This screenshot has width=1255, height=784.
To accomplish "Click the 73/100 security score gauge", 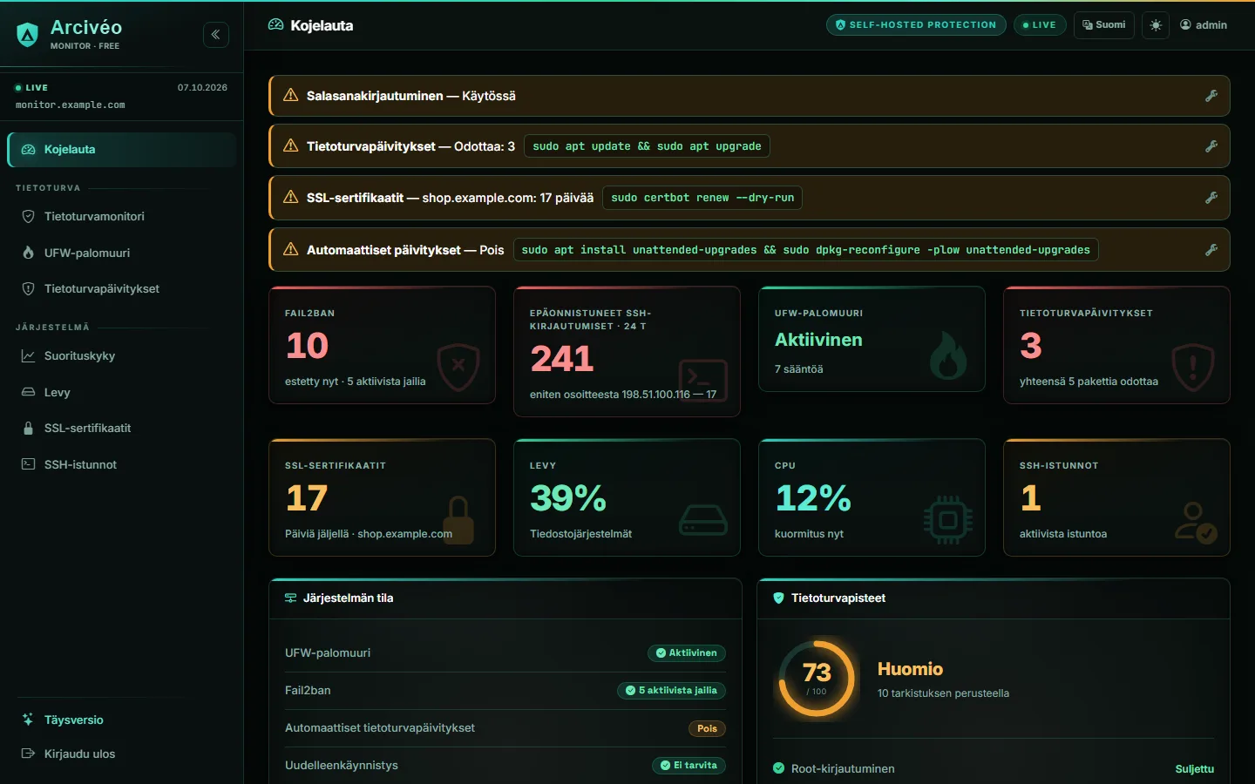I will (x=817, y=679).
